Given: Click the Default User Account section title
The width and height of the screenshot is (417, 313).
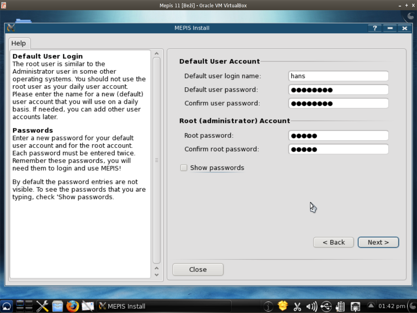Looking at the screenshot, I should (x=219, y=62).
